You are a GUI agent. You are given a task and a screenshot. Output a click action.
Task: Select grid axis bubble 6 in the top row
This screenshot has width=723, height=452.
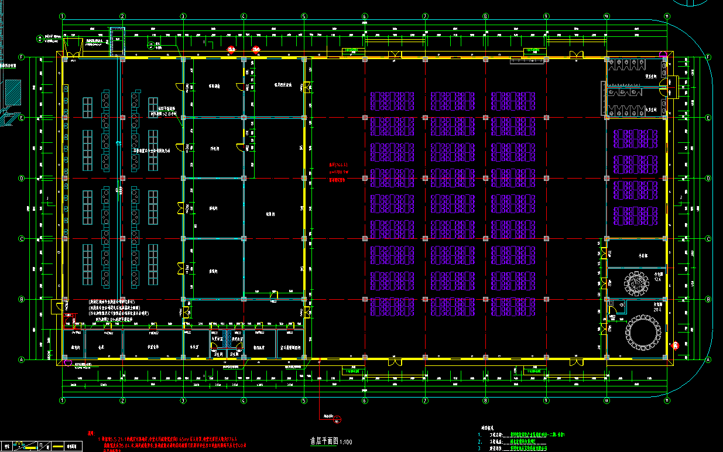click(x=364, y=16)
